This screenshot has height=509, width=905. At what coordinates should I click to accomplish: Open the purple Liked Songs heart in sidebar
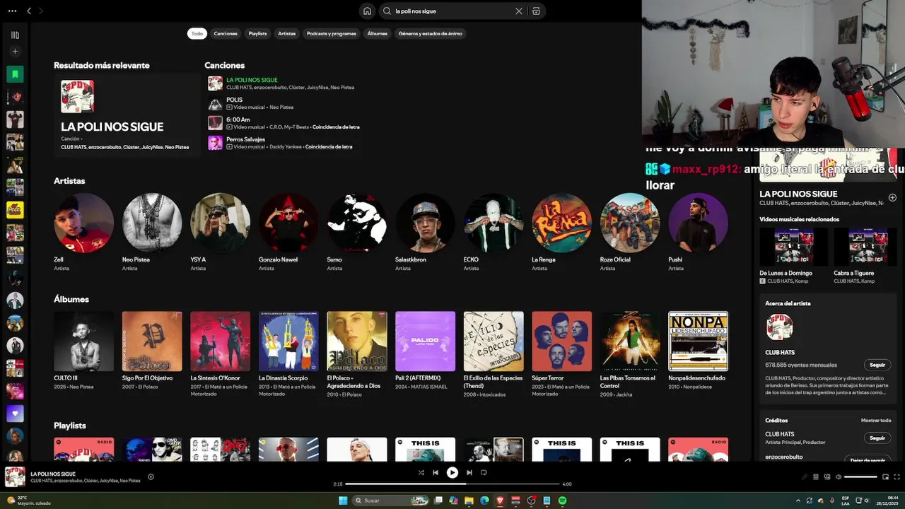click(15, 413)
